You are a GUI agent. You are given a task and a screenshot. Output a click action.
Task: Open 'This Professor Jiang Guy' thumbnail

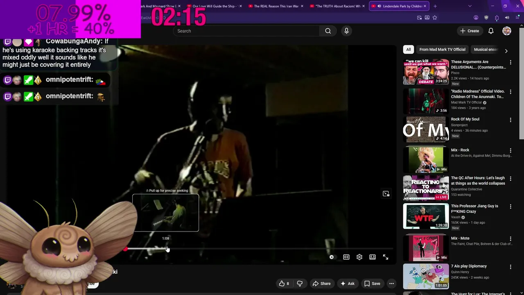point(426,216)
